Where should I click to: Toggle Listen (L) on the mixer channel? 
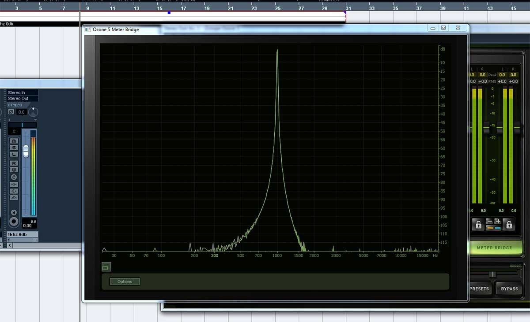click(x=14, y=154)
